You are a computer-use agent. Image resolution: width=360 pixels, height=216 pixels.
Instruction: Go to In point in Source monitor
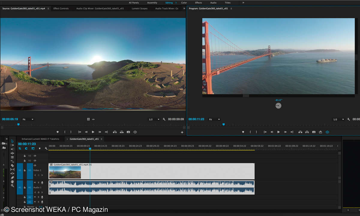(x=79, y=132)
